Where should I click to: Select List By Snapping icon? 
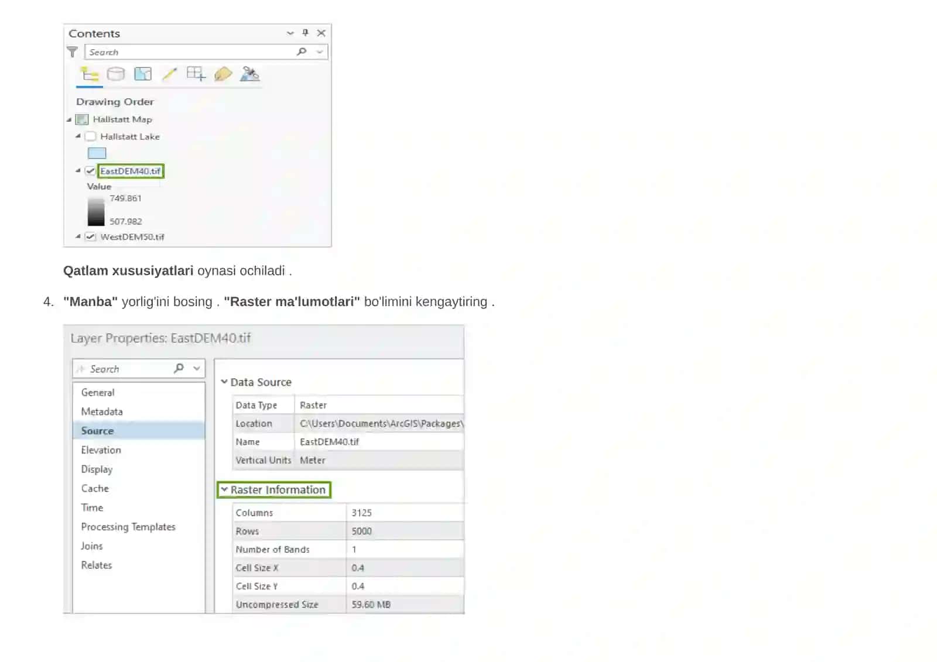coord(196,74)
